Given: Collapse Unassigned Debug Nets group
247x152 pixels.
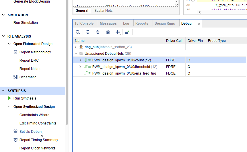Looking at the screenshot, I should click(x=76, y=54).
